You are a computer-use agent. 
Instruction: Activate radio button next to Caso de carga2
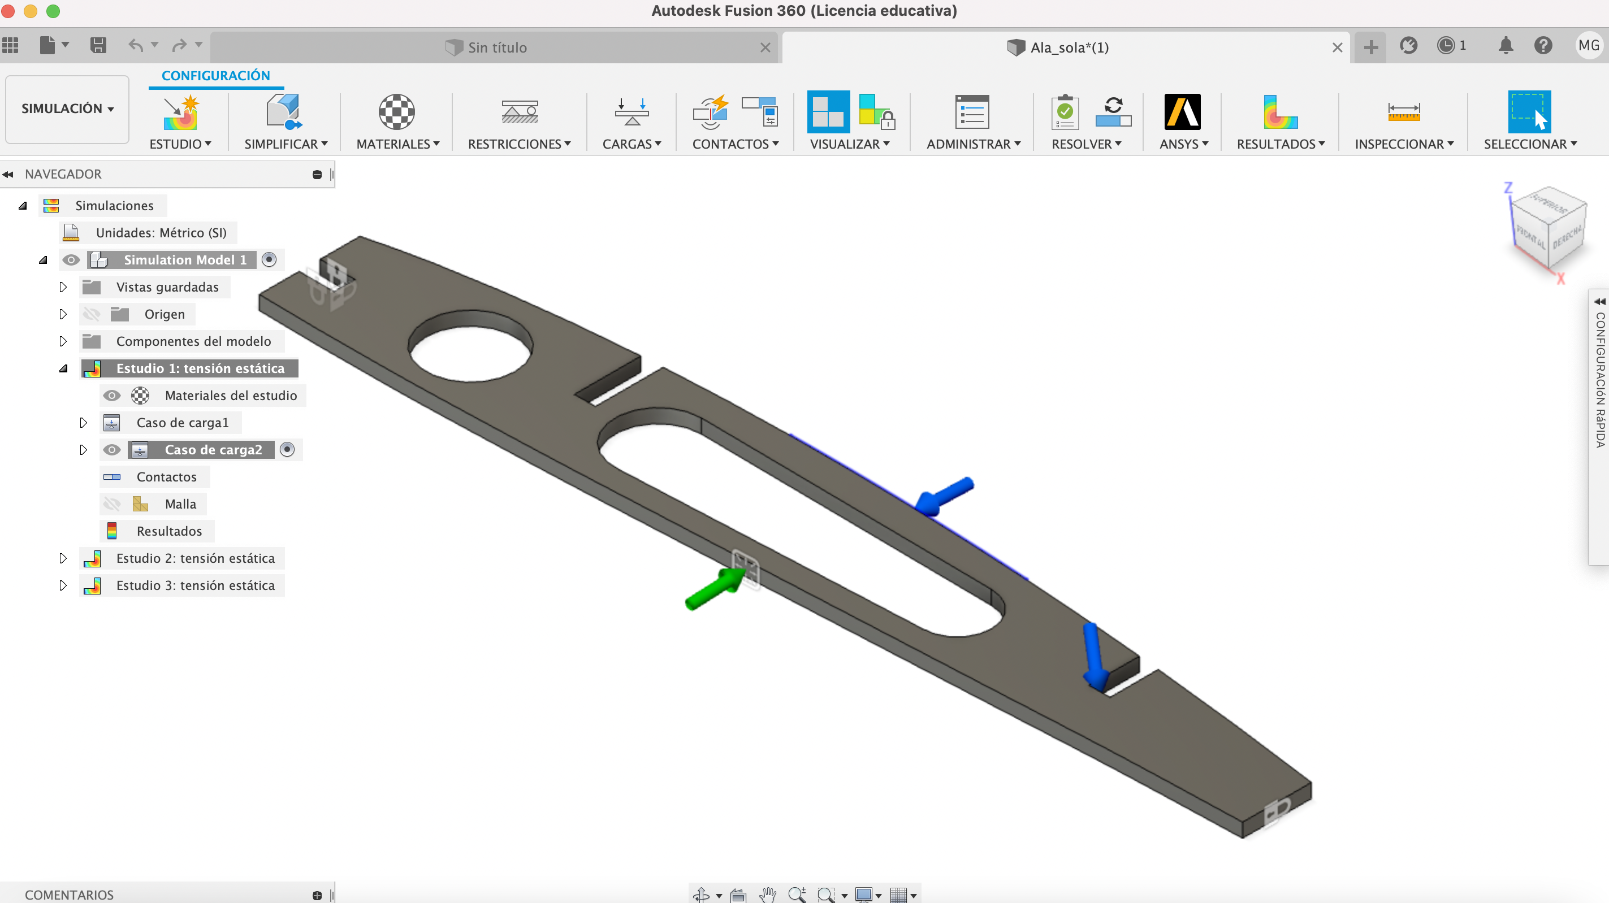click(287, 450)
